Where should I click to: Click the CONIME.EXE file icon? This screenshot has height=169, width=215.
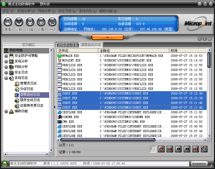click(60, 117)
